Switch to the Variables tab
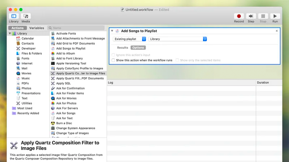The height and width of the screenshot is (162, 289). [x=37, y=28]
